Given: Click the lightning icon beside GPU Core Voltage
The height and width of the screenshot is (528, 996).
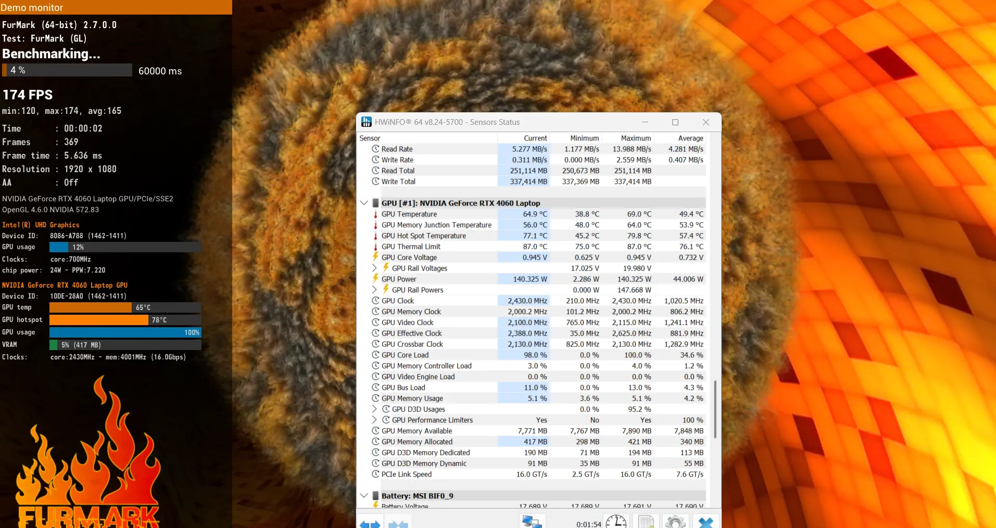Looking at the screenshot, I should coord(375,257).
